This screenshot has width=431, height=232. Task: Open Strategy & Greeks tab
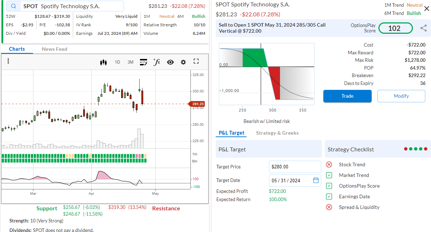[277, 133]
